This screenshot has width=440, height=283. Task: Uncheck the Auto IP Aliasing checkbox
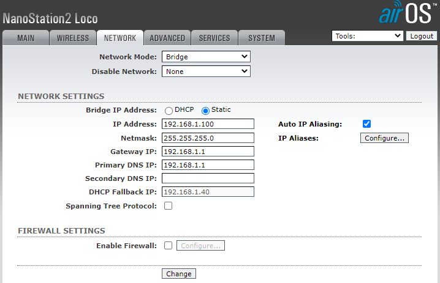[366, 123]
